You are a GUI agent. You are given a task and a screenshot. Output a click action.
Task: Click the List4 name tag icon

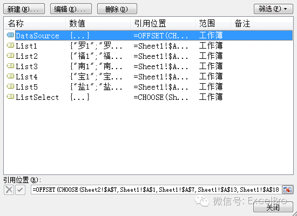(10, 76)
